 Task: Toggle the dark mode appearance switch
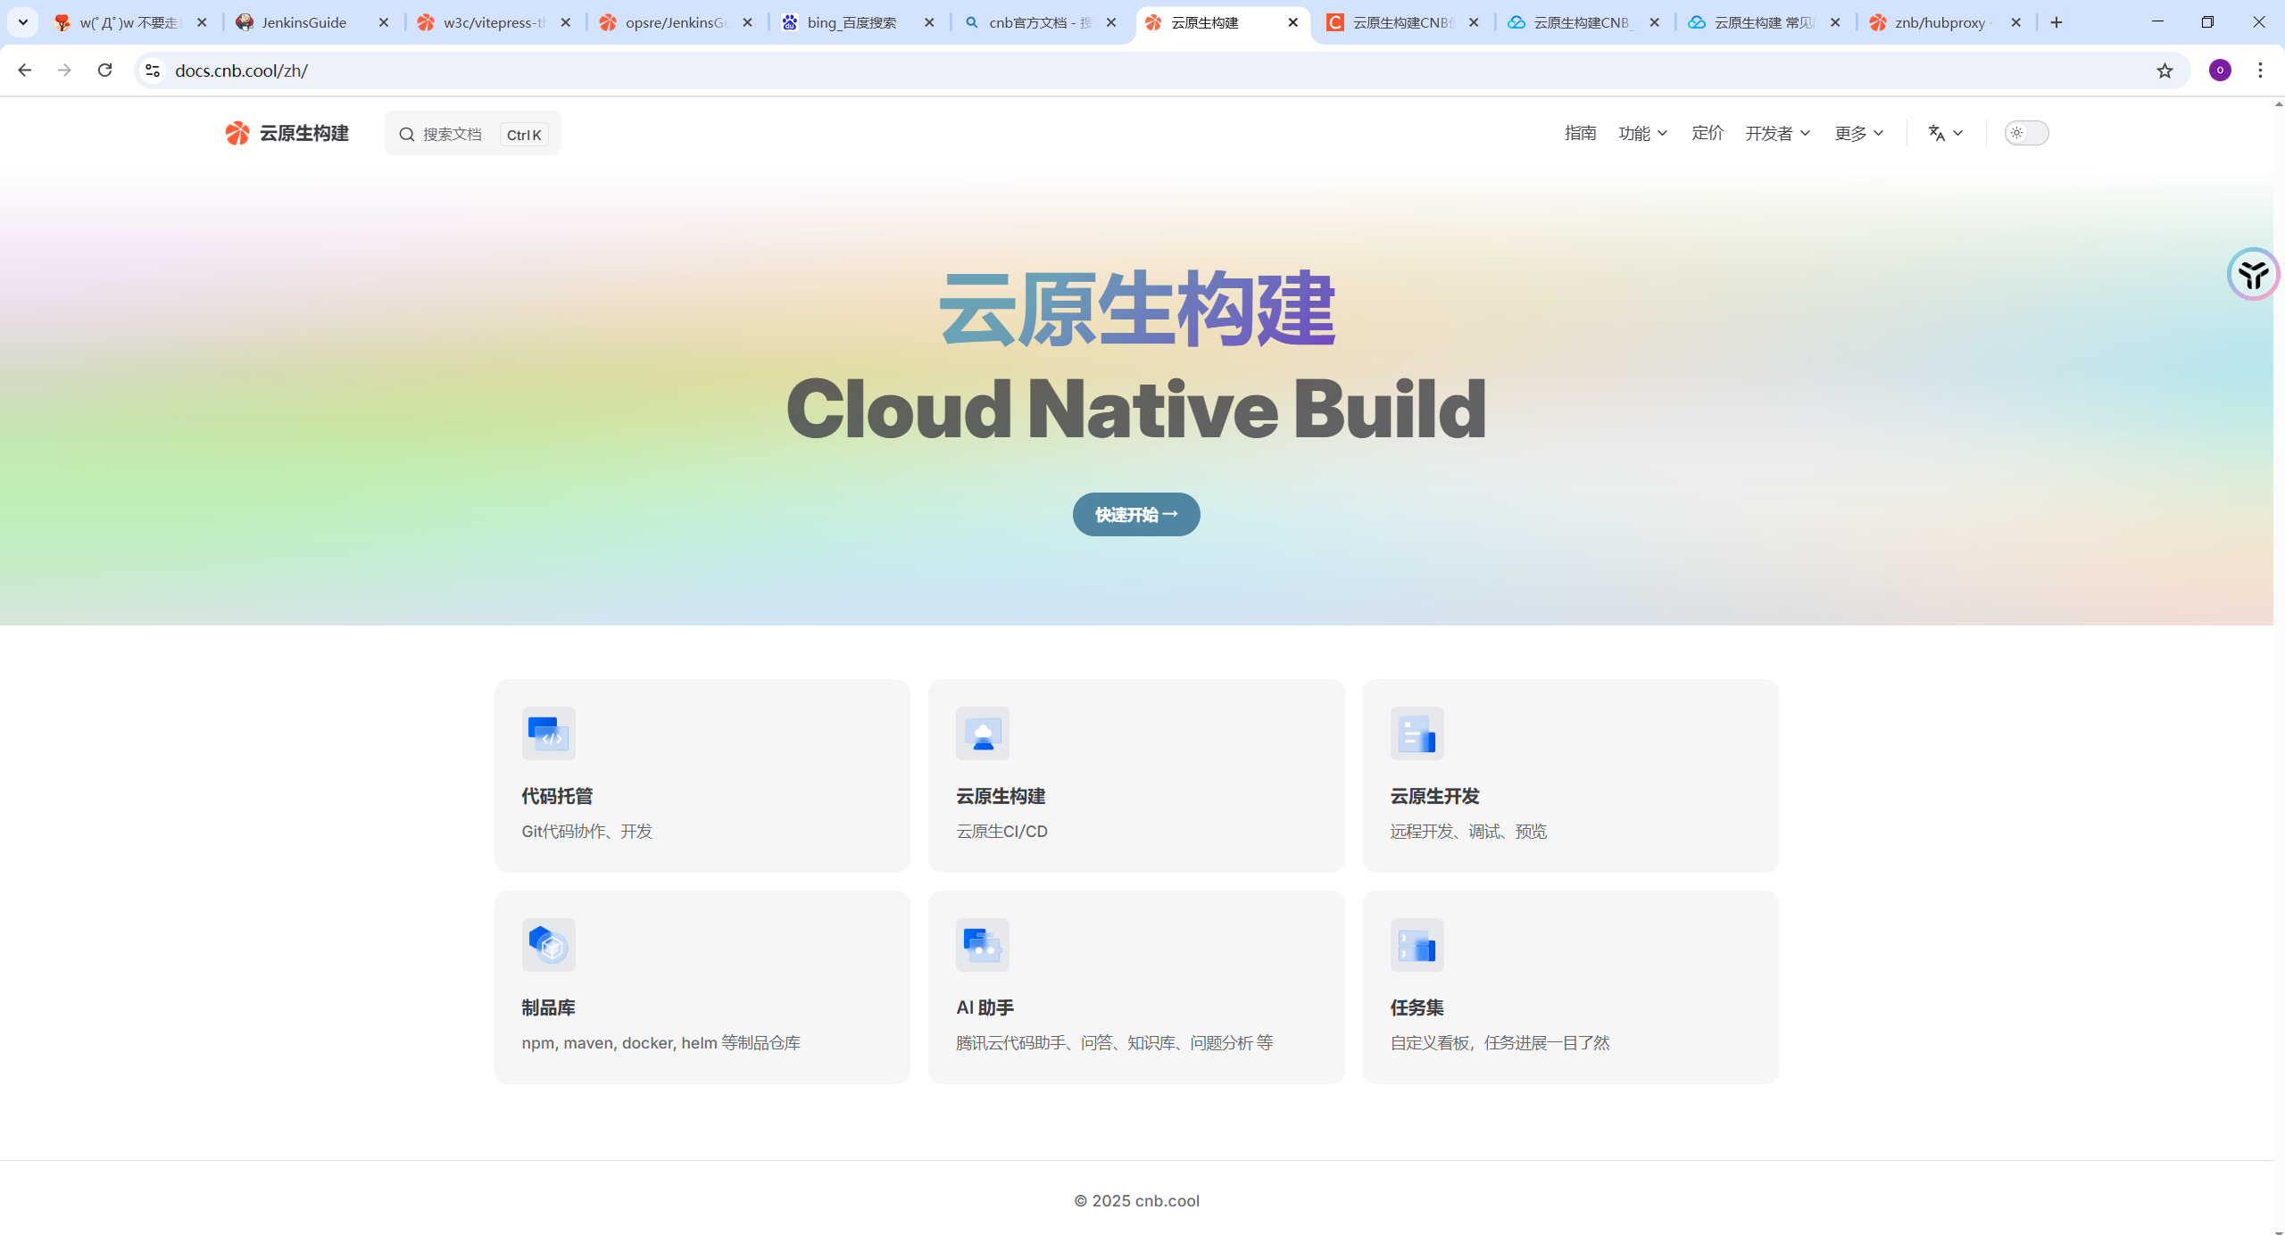(2026, 133)
